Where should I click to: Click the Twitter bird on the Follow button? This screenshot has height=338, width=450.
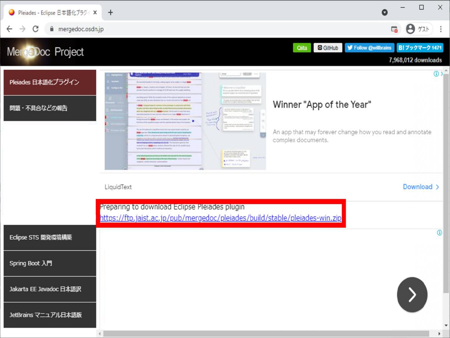tap(350, 47)
